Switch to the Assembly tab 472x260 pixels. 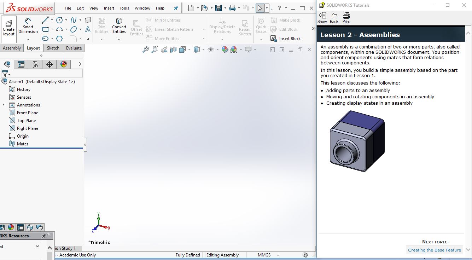click(x=12, y=48)
